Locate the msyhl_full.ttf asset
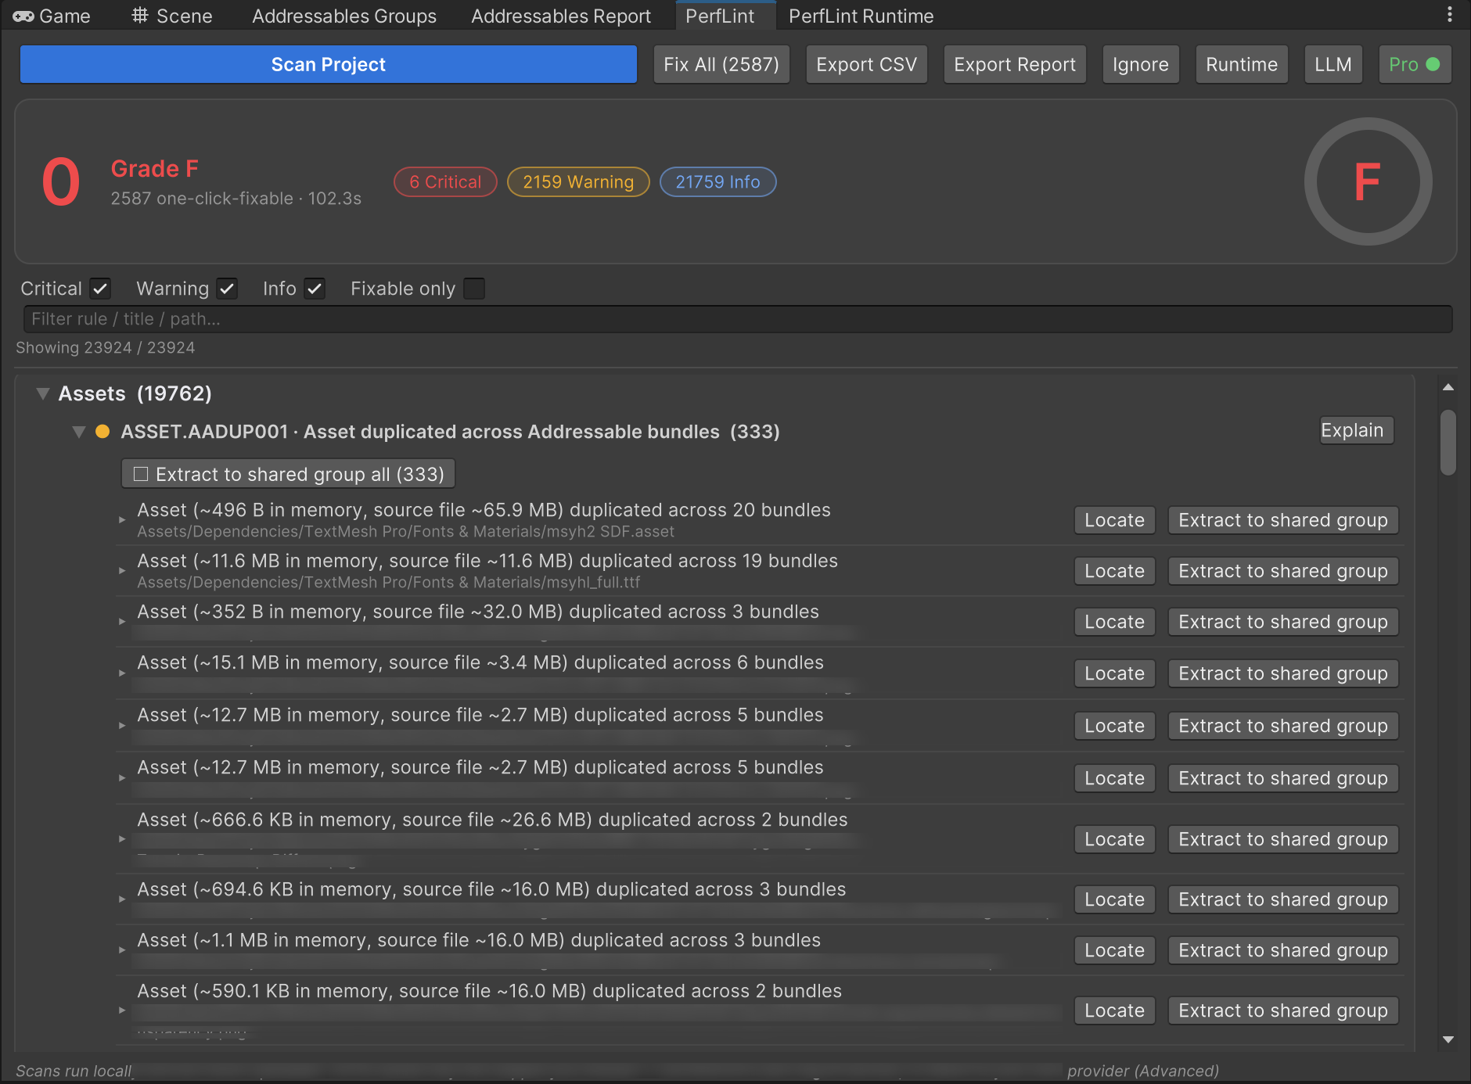This screenshot has height=1084, width=1471. [x=1114, y=571]
